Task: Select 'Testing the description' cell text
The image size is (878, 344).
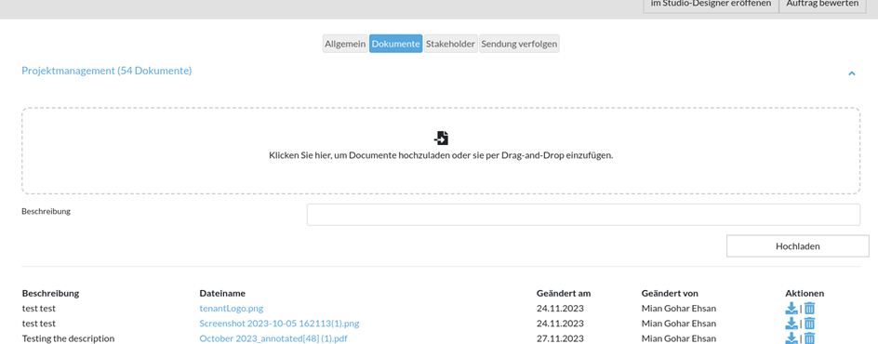Action: 68,338
